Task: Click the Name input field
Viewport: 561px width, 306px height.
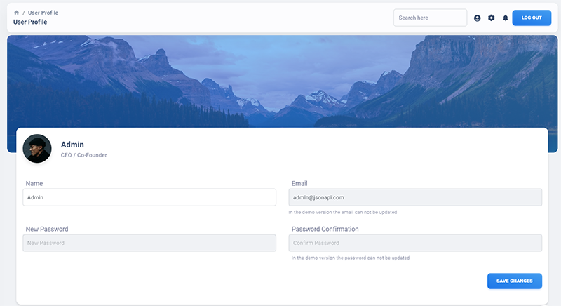Action: 149,197
